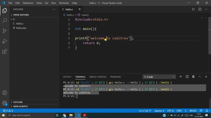Open Adobe Acrobat from the taskbar

click(85, 115)
